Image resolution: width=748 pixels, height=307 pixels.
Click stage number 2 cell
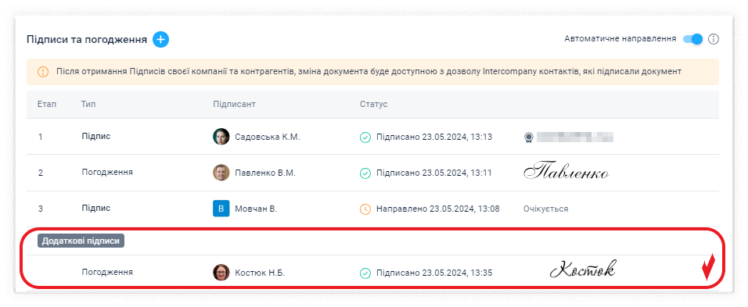41,173
